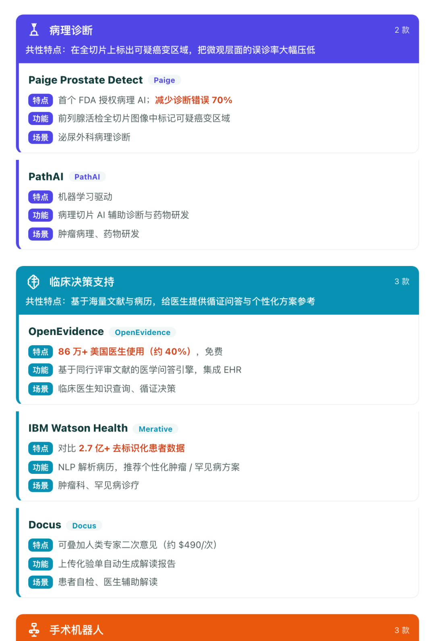The image size is (435, 641).
Task: Click the microscope icon beside 病理诊断
Action: [x=34, y=30]
